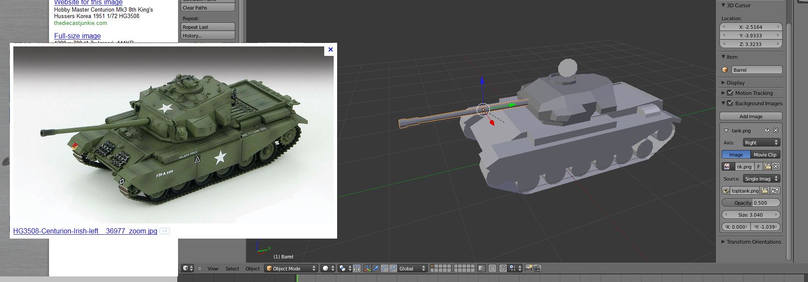Image resolution: width=808 pixels, height=282 pixels.
Task: Toggle the 3D manipulator axes icon
Action: 368,268
